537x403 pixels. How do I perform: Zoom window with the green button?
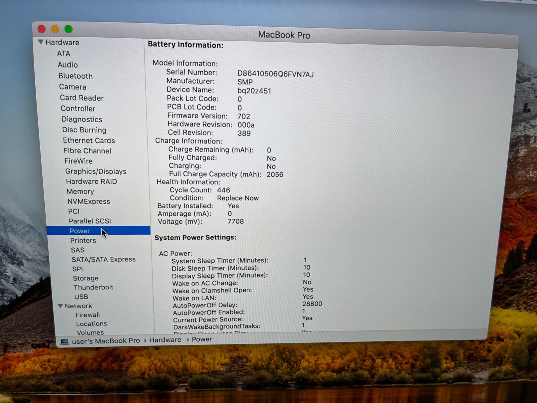[x=68, y=29]
